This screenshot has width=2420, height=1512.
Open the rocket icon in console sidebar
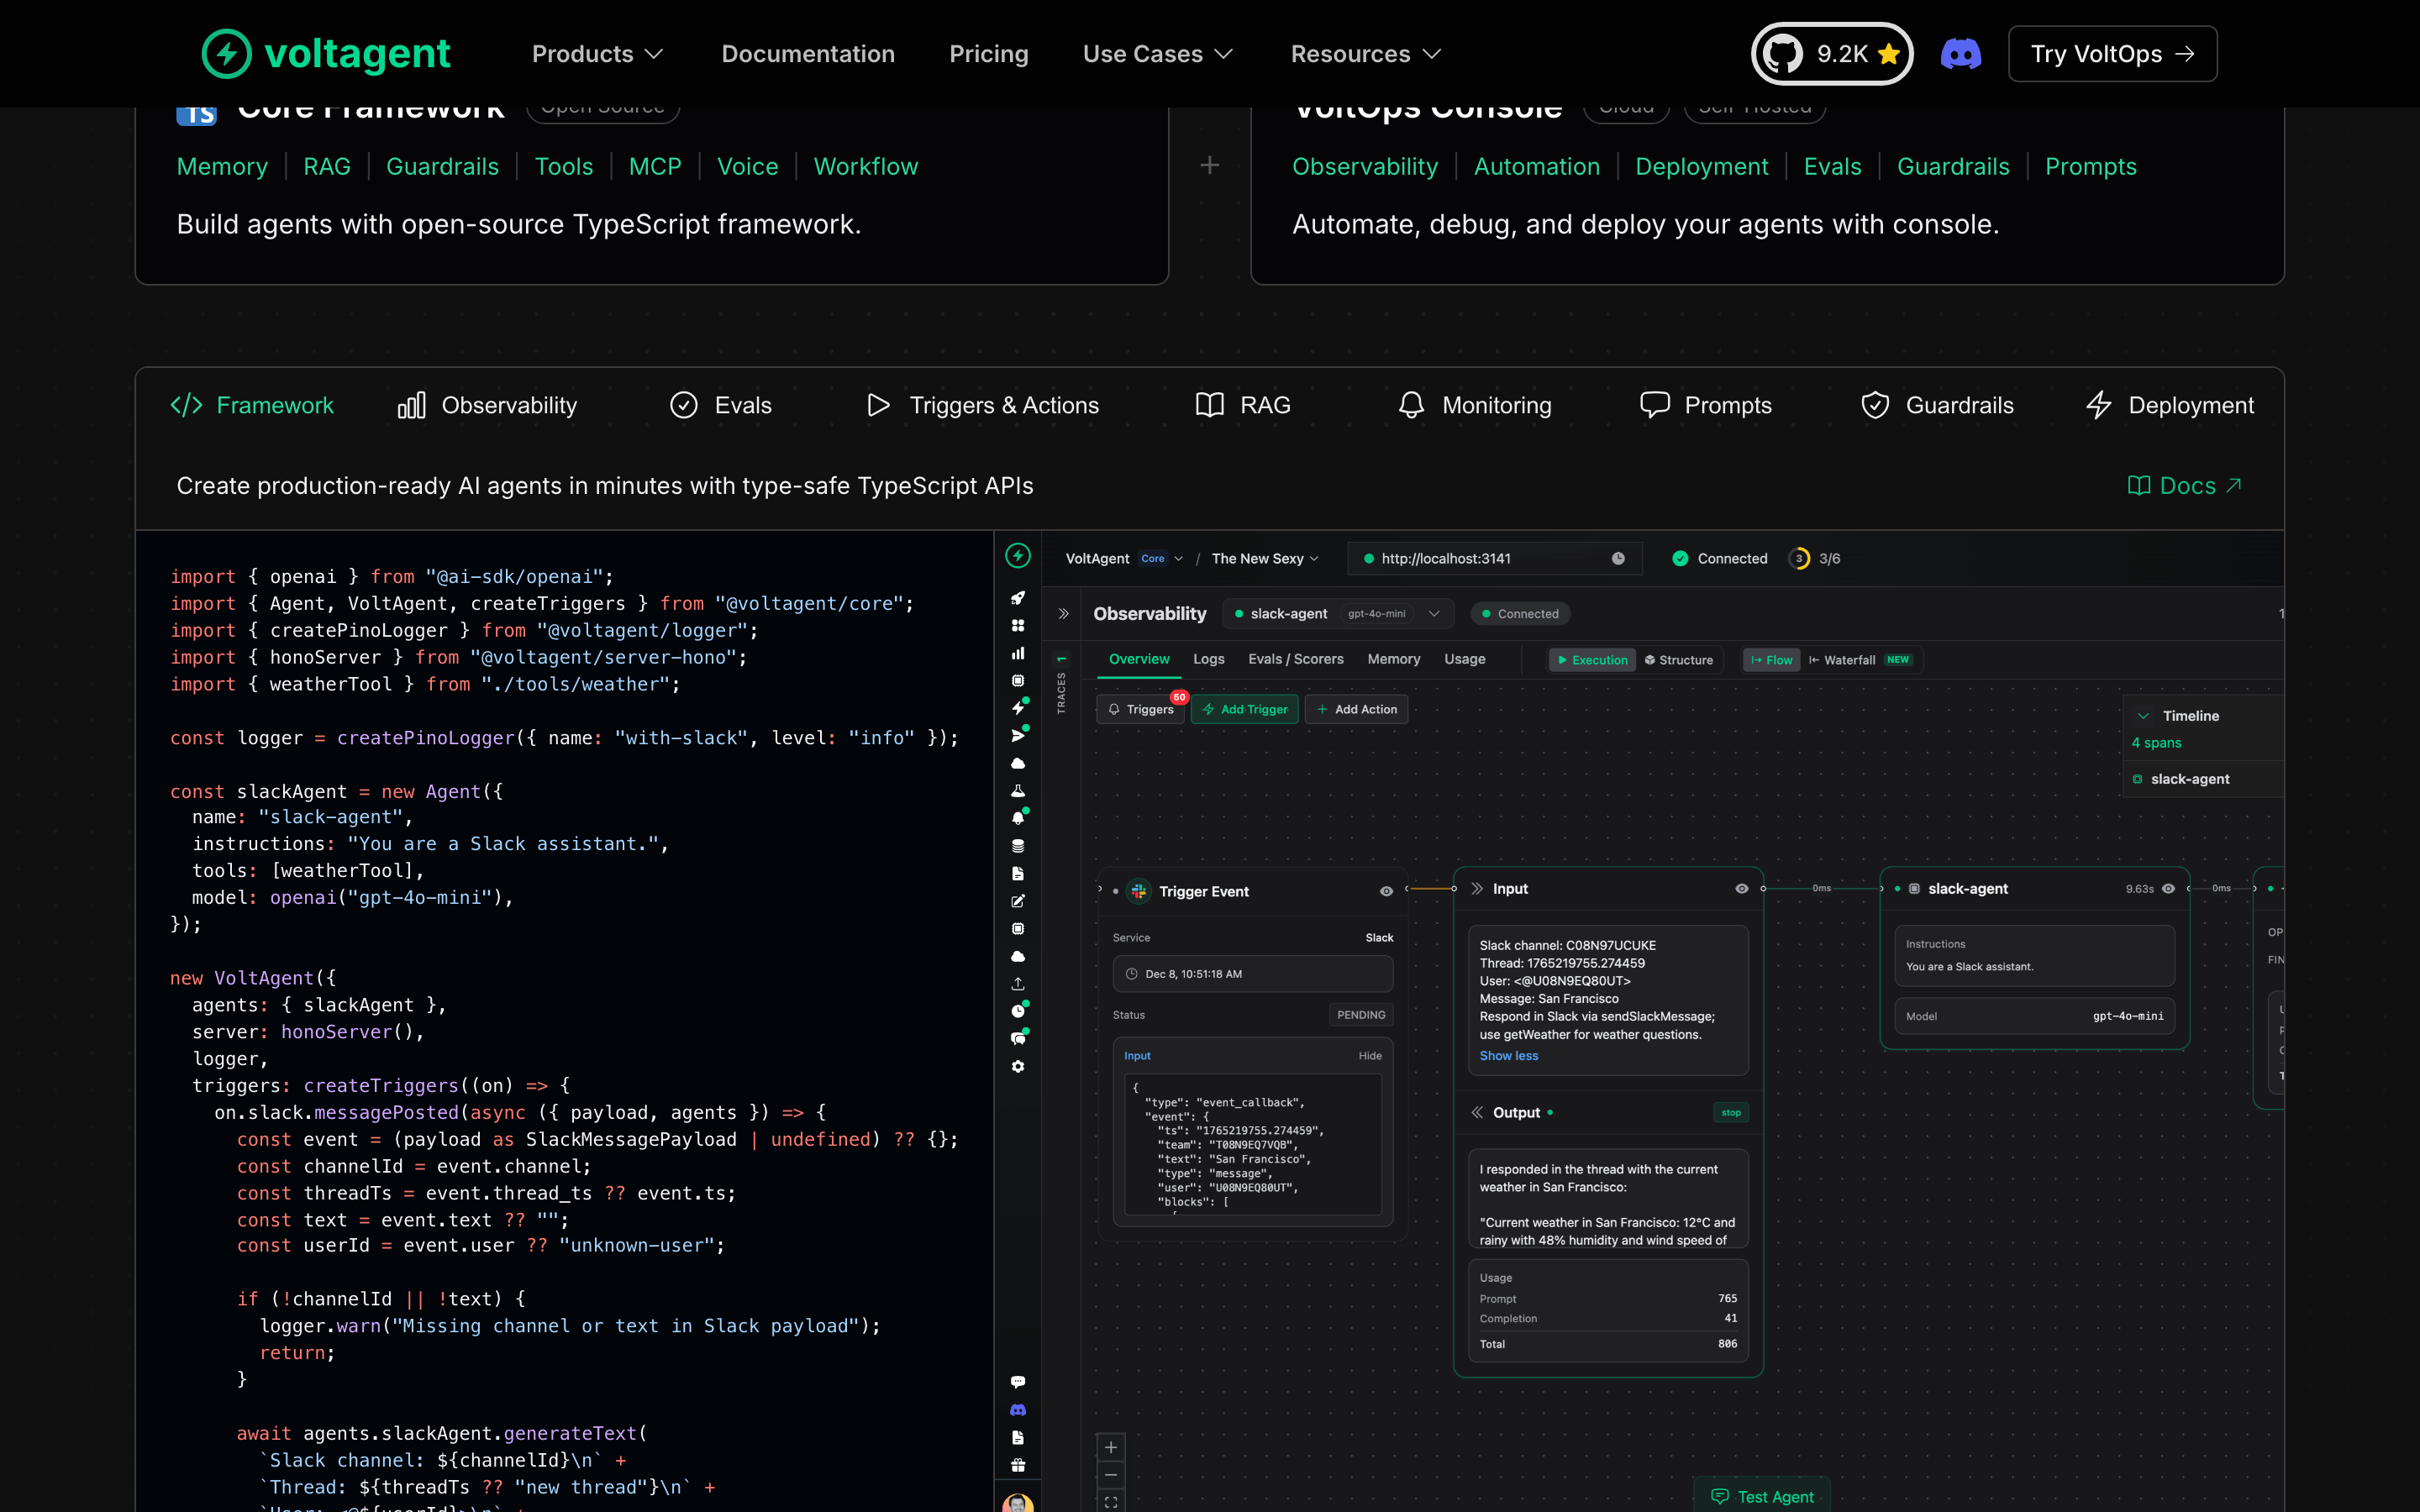[1018, 598]
